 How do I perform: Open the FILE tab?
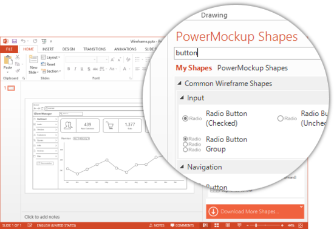(x=9, y=49)
